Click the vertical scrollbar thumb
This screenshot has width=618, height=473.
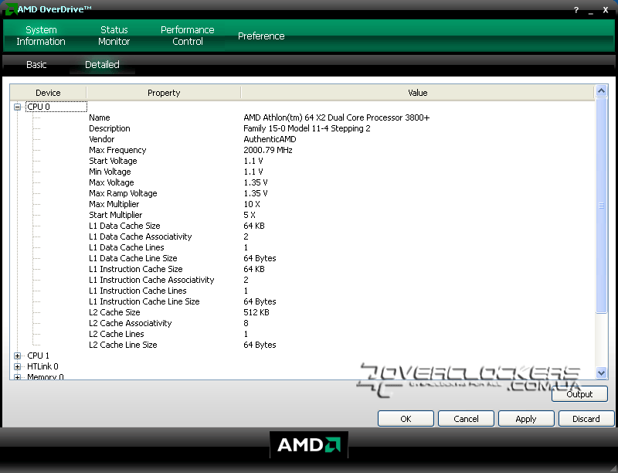click(601, 206)
